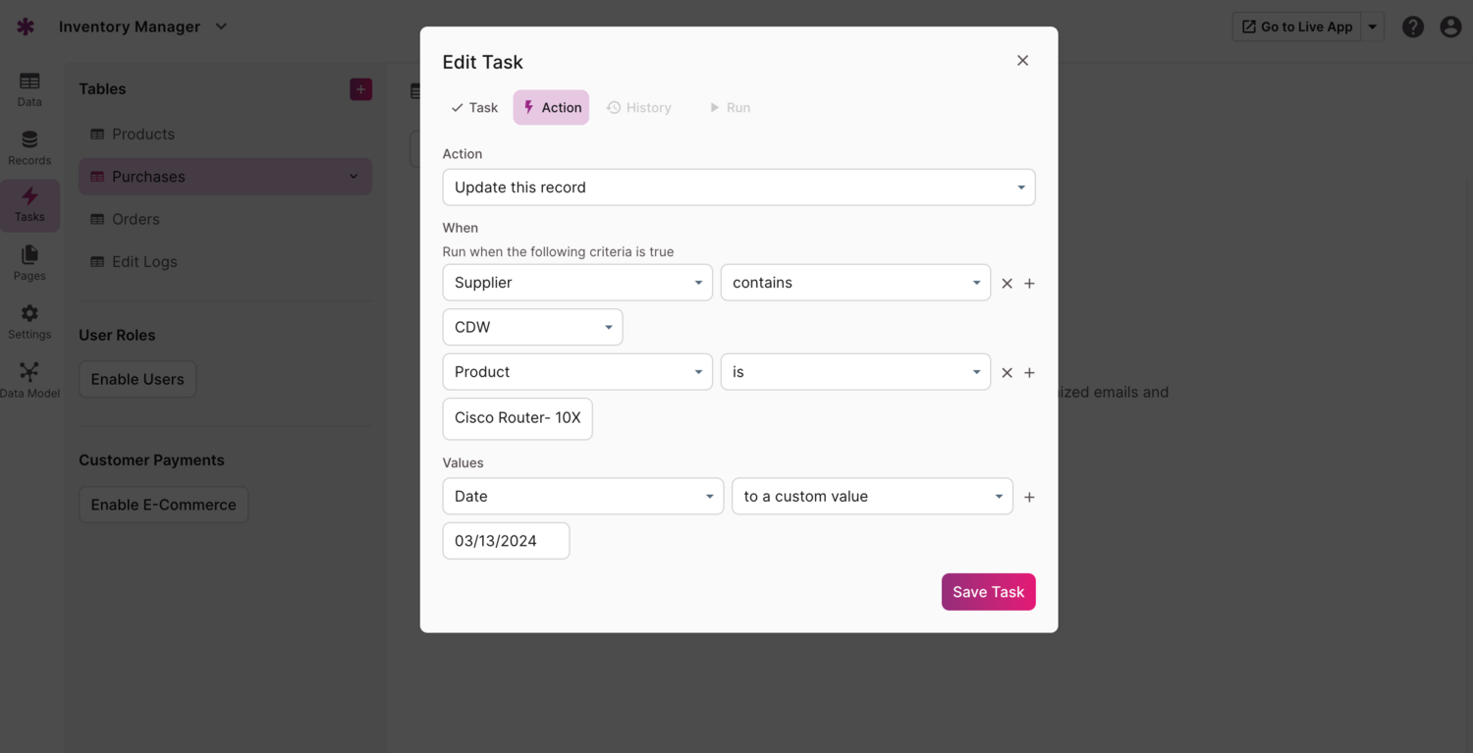Switch to the History tab

click(x=639, y=107)
